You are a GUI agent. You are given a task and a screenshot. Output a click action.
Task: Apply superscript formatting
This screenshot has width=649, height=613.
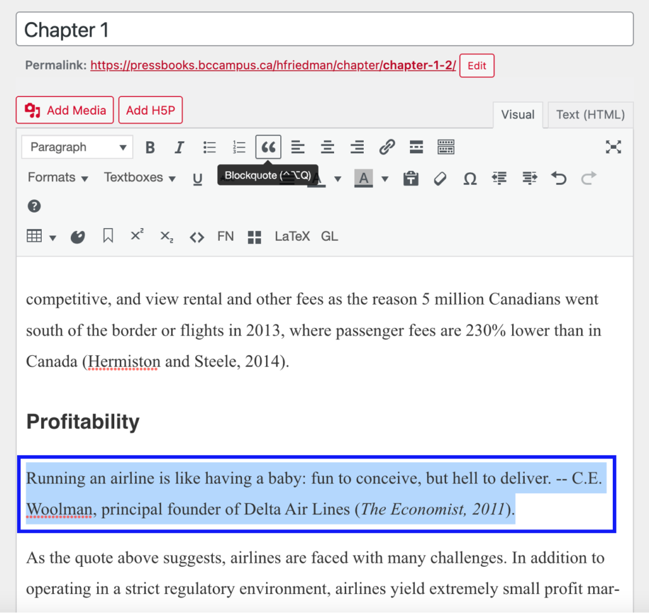[x=137, y=235]
